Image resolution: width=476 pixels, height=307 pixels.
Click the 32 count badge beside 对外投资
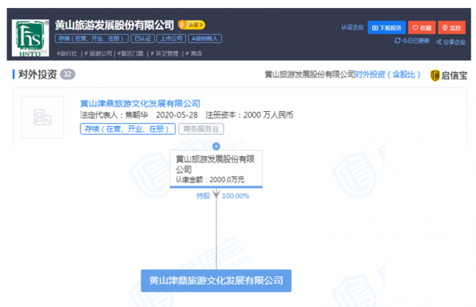[67, 74]
